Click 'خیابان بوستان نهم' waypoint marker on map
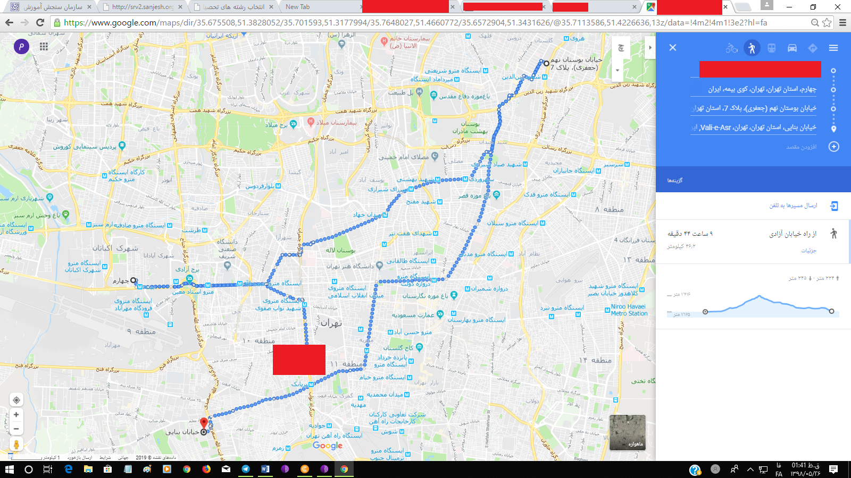 coord(546,64)
